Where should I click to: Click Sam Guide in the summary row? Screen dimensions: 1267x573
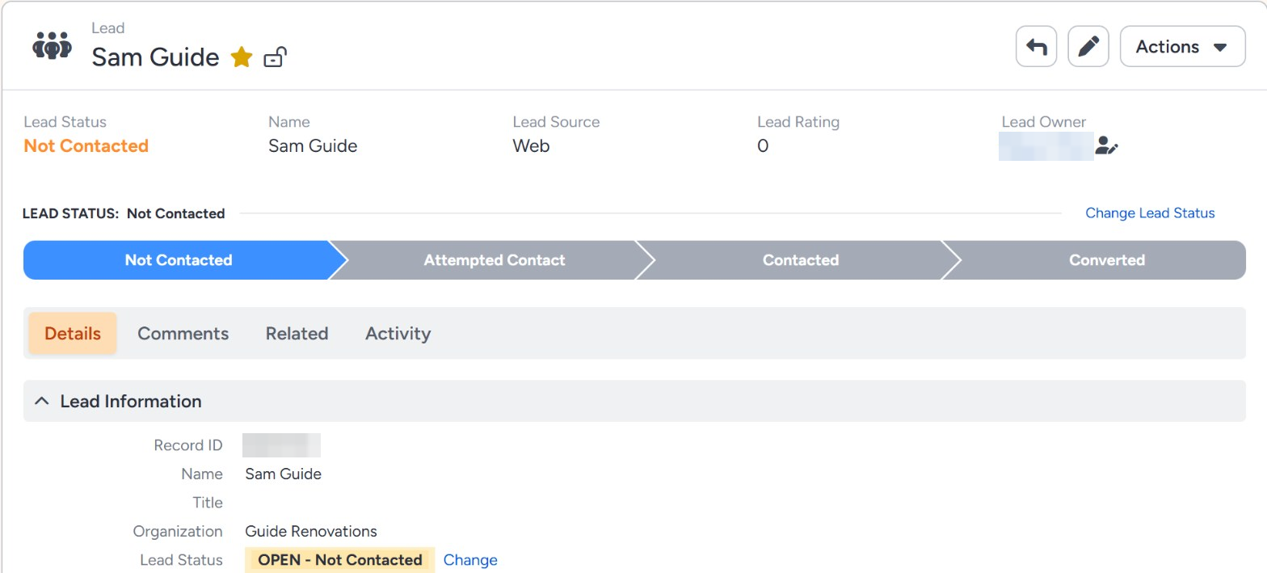point(313,146)
